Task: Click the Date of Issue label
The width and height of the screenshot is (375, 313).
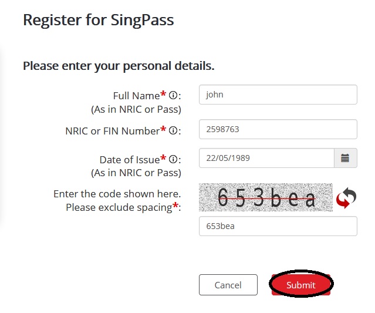Action: (130, 160)
